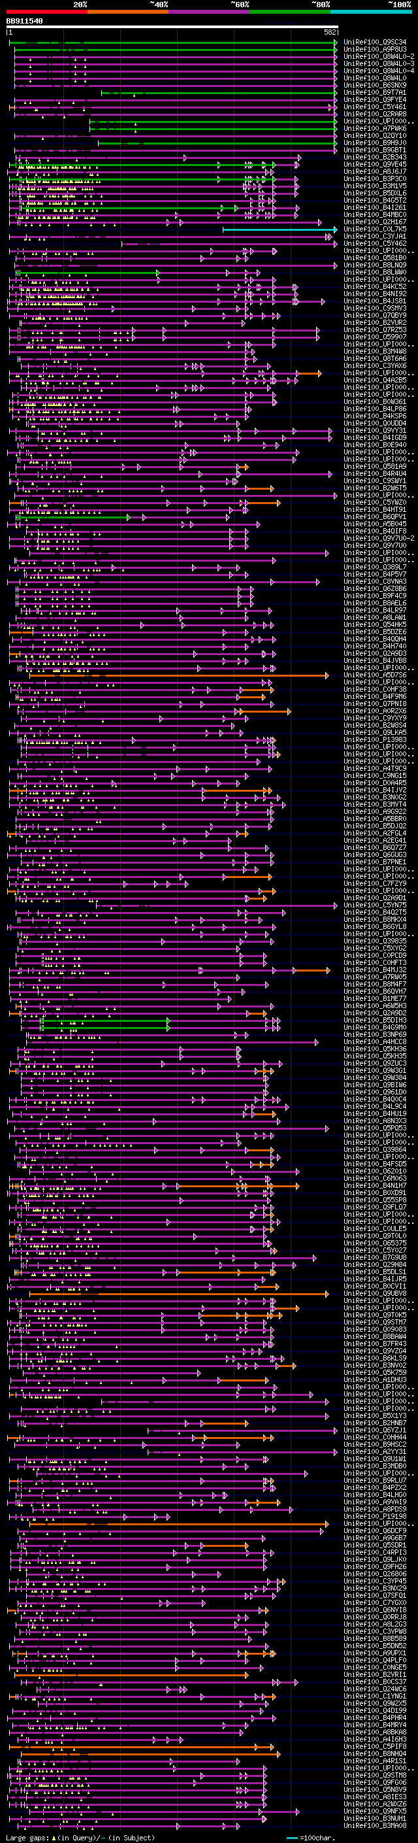Select label UniRef100_Q9NFX5

tap(374, 1811)
